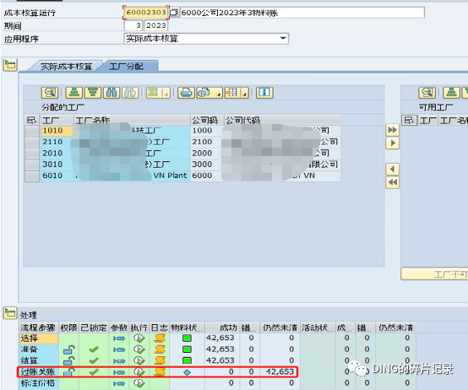
Task: Open the information icon in assigned plants toolbar
Action: click(264, 93)
